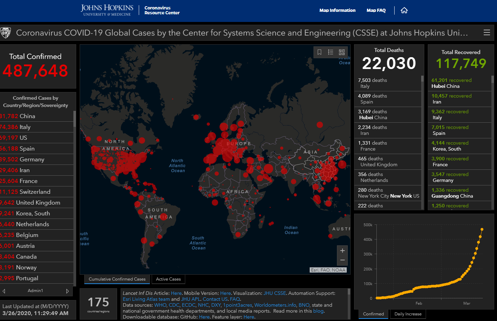
Task: Click 3,169 deaths Hubei China entry
Action: pyautogui.click(x=387, y=115)
